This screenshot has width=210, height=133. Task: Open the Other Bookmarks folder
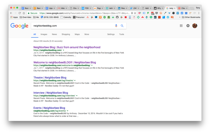click(191, 17)
